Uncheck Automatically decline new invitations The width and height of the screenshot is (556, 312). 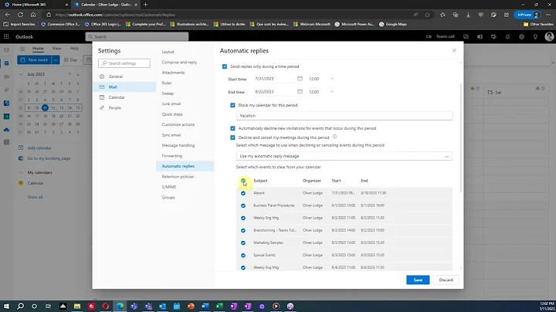pyautogui.click(x=232, y=128)
